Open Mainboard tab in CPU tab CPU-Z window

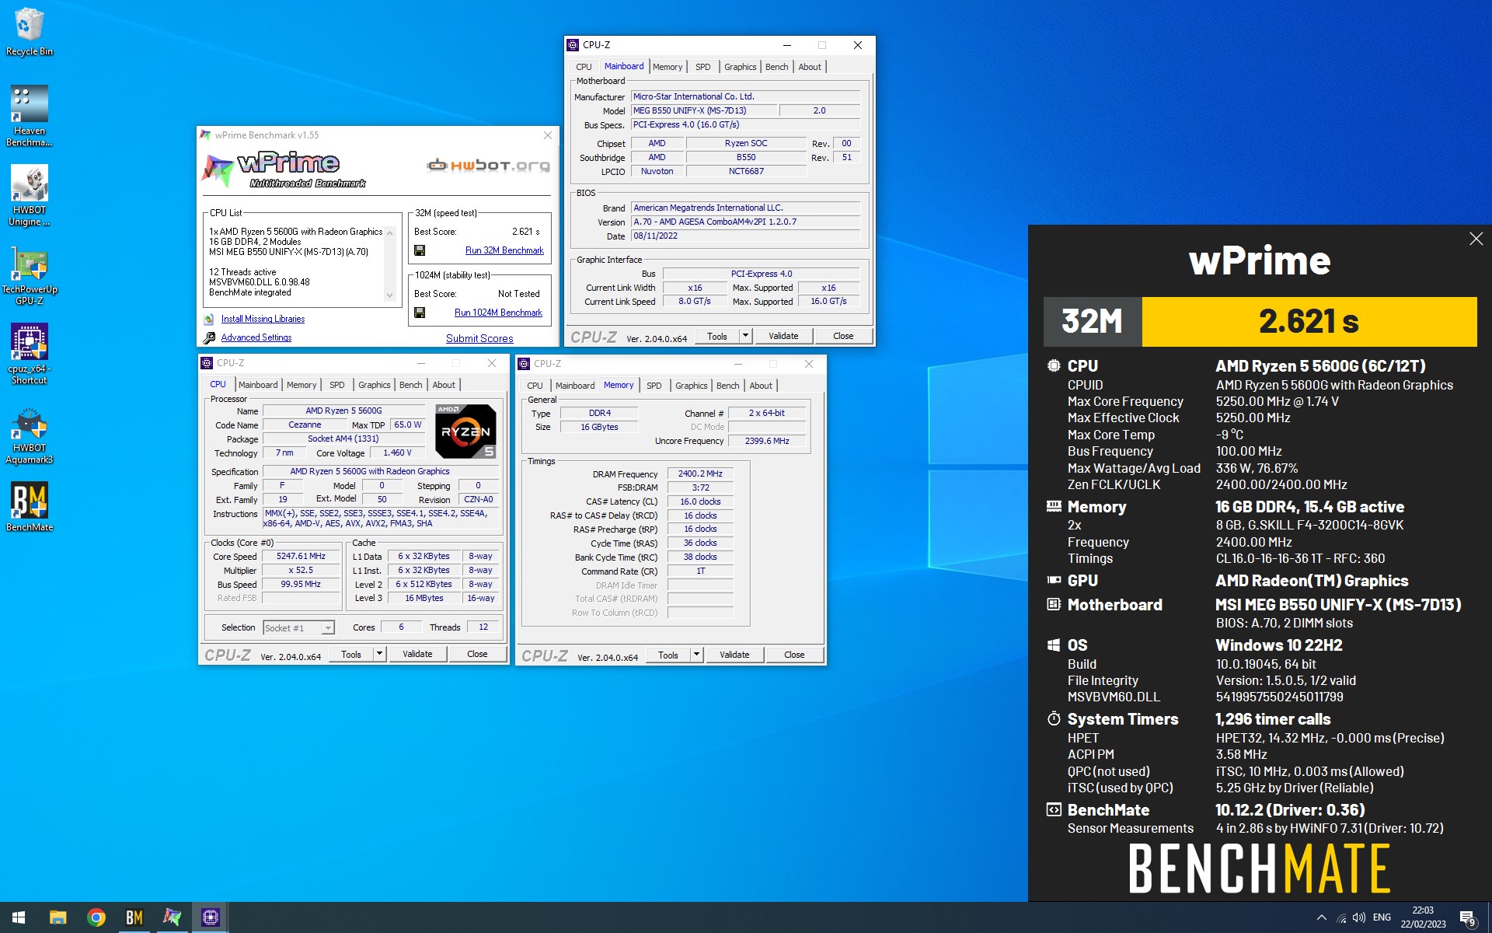point(257,385)
